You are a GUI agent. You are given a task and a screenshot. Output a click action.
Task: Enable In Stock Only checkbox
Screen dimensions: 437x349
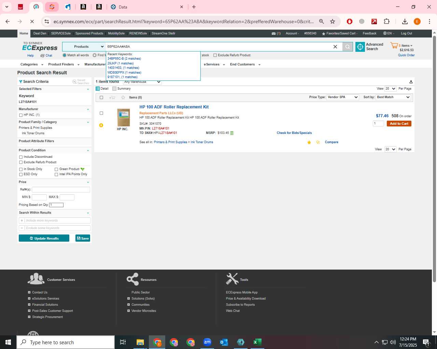[21, 169]
